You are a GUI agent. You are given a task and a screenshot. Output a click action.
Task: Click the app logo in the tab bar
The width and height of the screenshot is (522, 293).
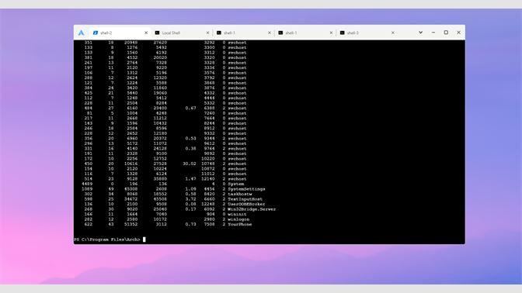[82, 33]
